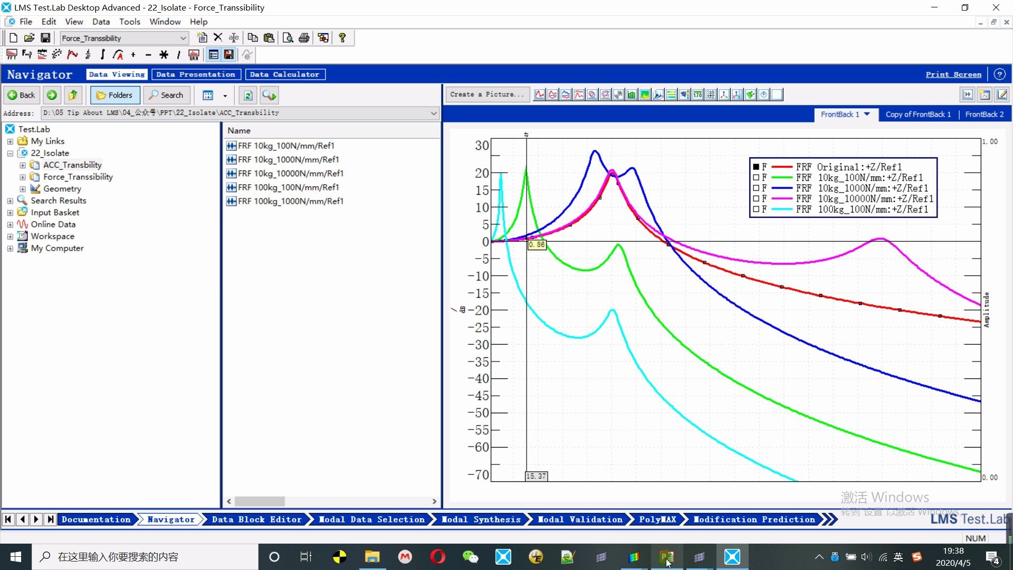This screenshot has height=570, width=1013.
Task: Select the blank display layout icon
Action: [x=777, y=94]
